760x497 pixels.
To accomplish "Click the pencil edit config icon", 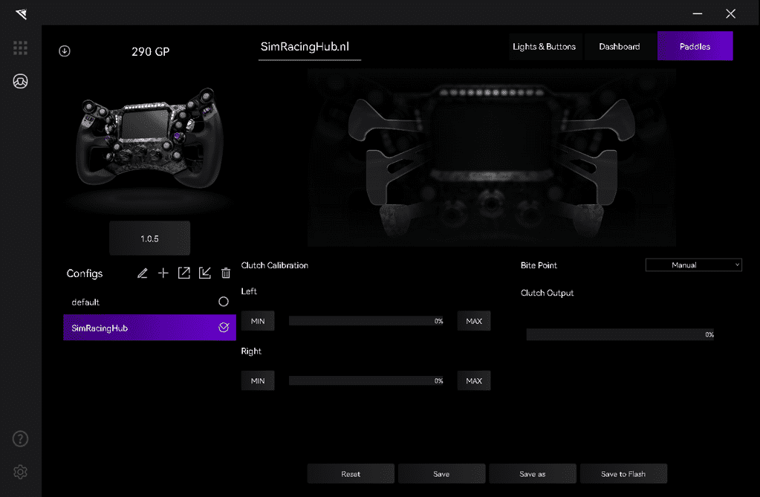I will pos(143,273).
